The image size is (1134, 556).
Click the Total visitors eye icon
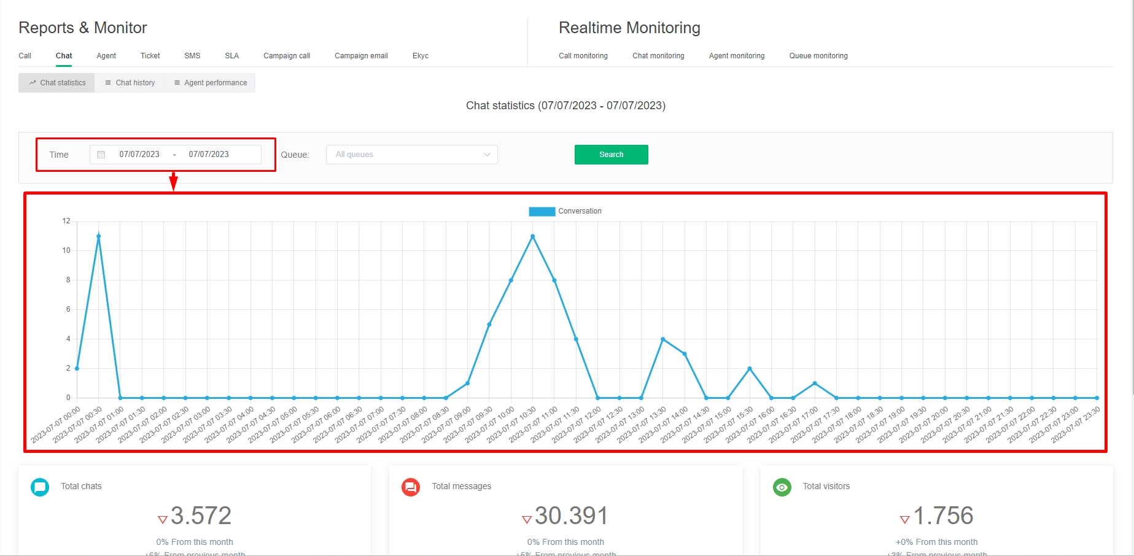pyautogui.click(x=782, y=487)
